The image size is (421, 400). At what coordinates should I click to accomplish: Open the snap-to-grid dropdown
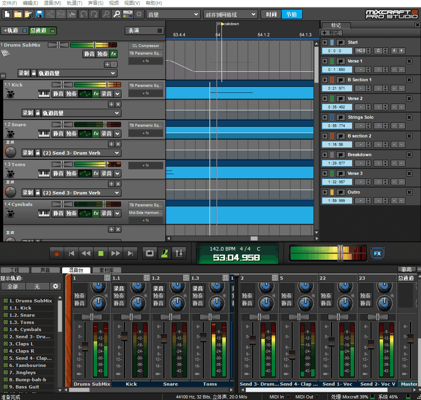(x=230, y=14)
